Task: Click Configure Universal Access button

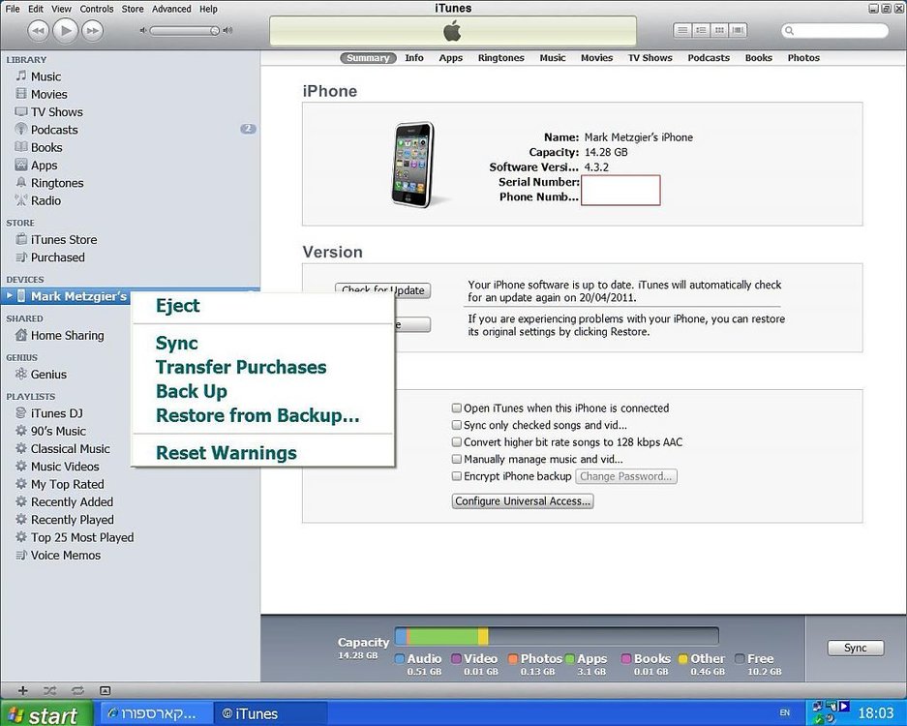Action: click(x=523, y=501)
